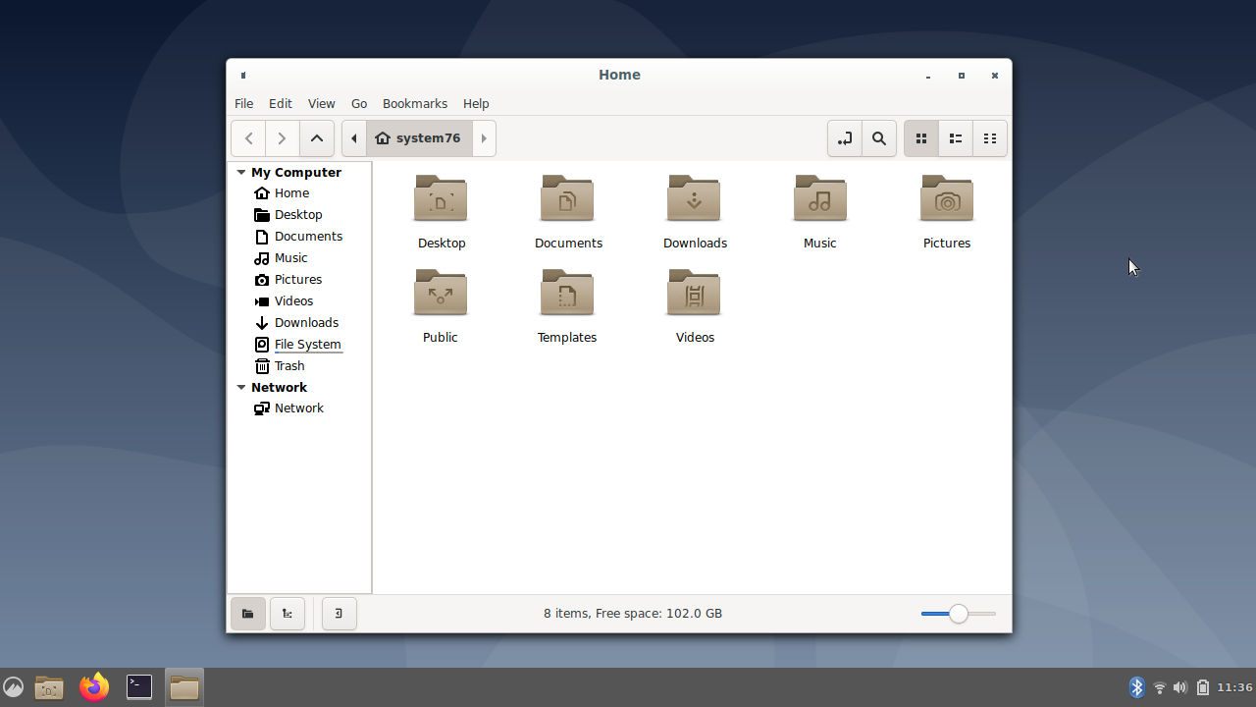Screen dimensions: 1256x707
Task: Click the zoom slider handle
Action: click(x=959, y=614)
